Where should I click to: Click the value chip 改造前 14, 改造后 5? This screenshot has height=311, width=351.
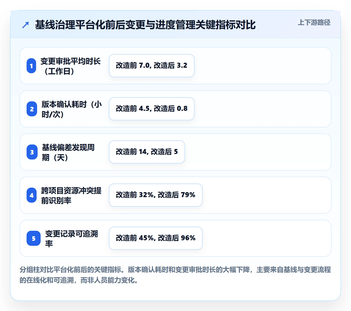pos(147,152)
